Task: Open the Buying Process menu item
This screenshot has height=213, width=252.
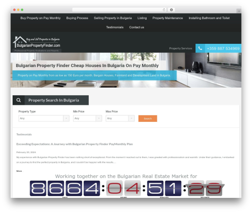Action: tap(77, 18)
